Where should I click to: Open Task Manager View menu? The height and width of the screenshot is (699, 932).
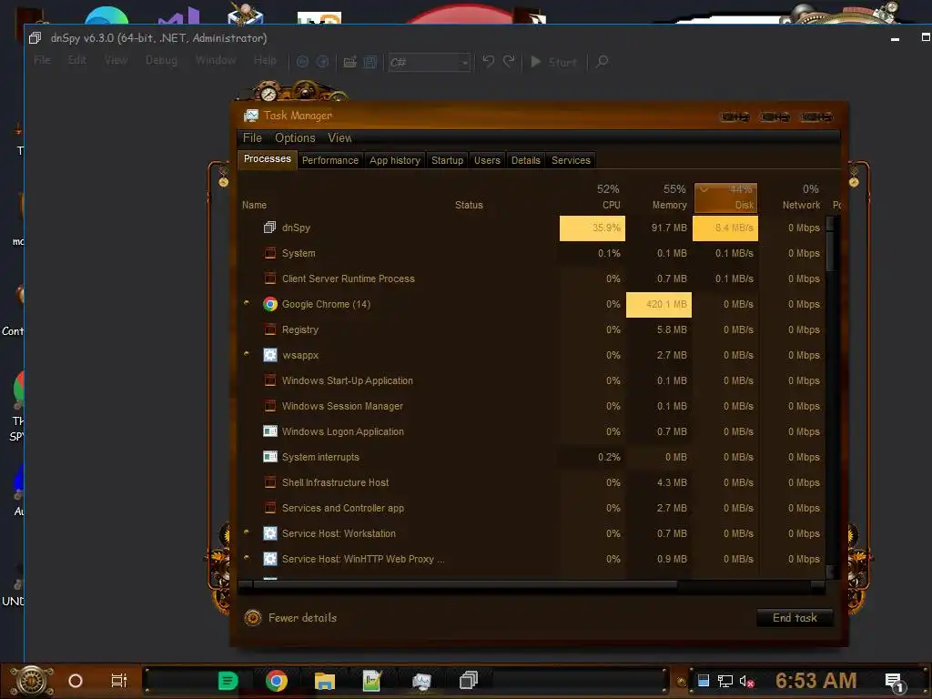point(339,138)
